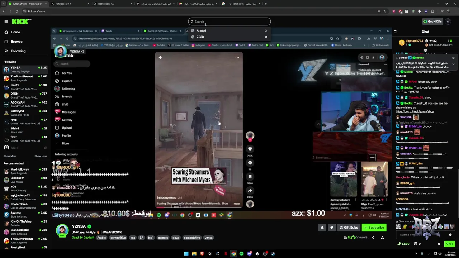459x258 pixels.
Task: Click Show More under Following
Action: pos(10,156)
